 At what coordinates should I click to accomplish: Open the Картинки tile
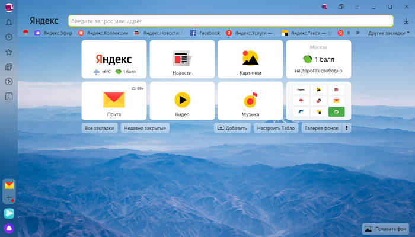pyautogui.click(x=250, y=59)
